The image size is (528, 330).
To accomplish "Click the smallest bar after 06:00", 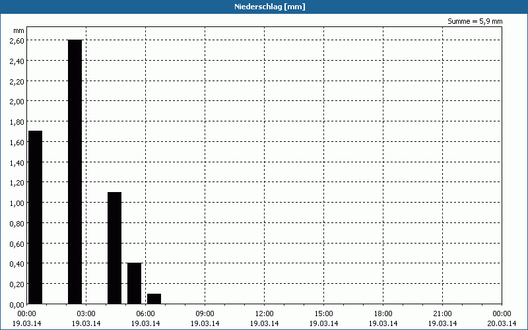I will pos(154,299).
